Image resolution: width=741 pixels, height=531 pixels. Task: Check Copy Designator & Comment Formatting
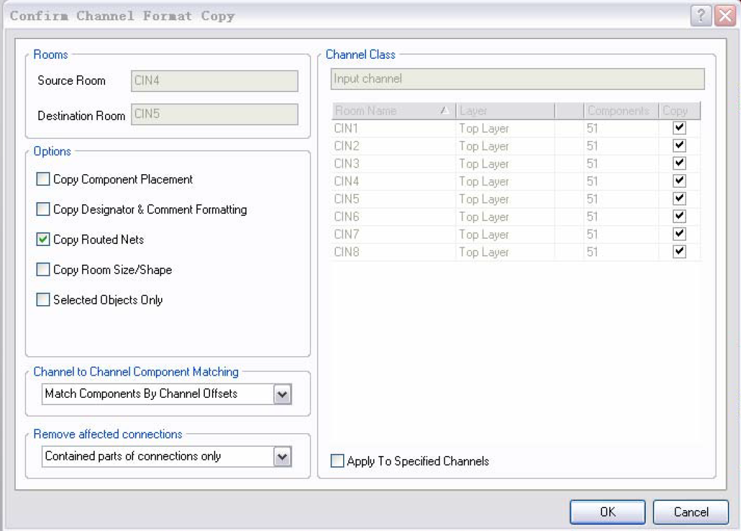click(42, 209)
